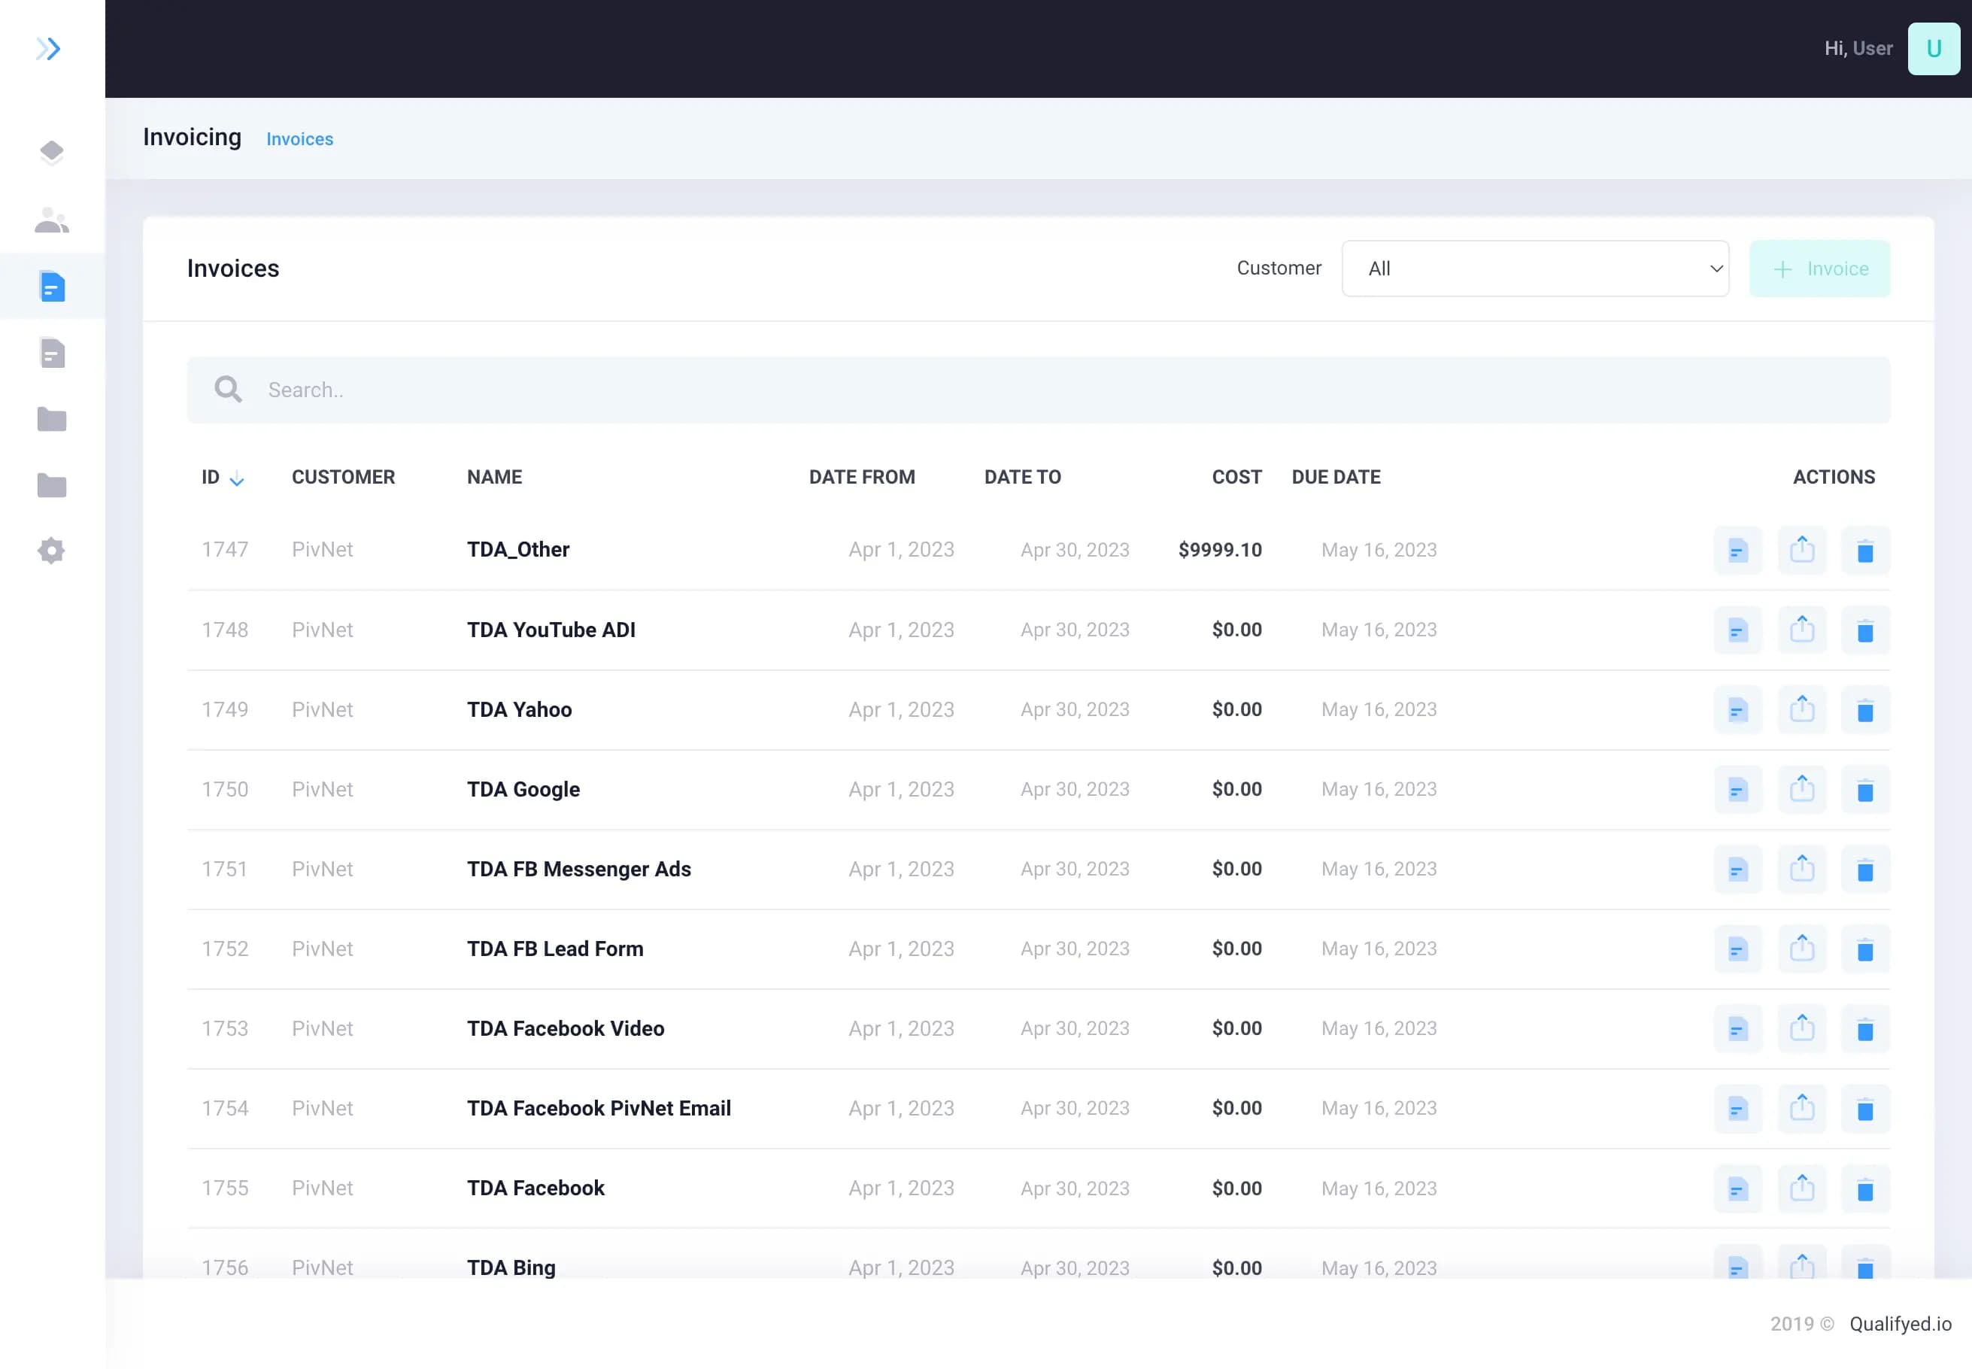
Task: Delete the TDA_Other invoice via trash icon
Action: [1865, 551]
